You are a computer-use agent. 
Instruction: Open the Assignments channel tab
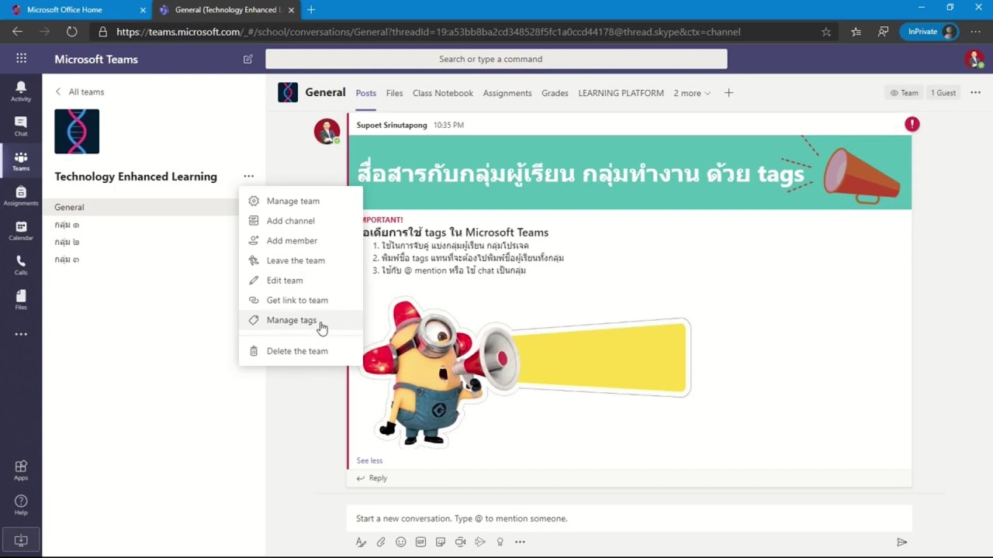(507, 93)
